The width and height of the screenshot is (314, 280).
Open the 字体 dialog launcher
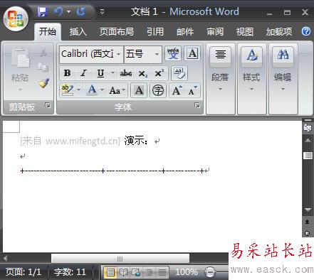pos(197,105)
